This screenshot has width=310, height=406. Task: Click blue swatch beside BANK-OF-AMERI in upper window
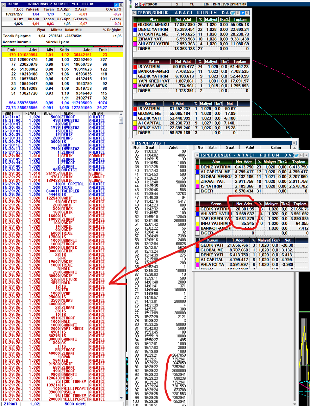coord(135,72)
